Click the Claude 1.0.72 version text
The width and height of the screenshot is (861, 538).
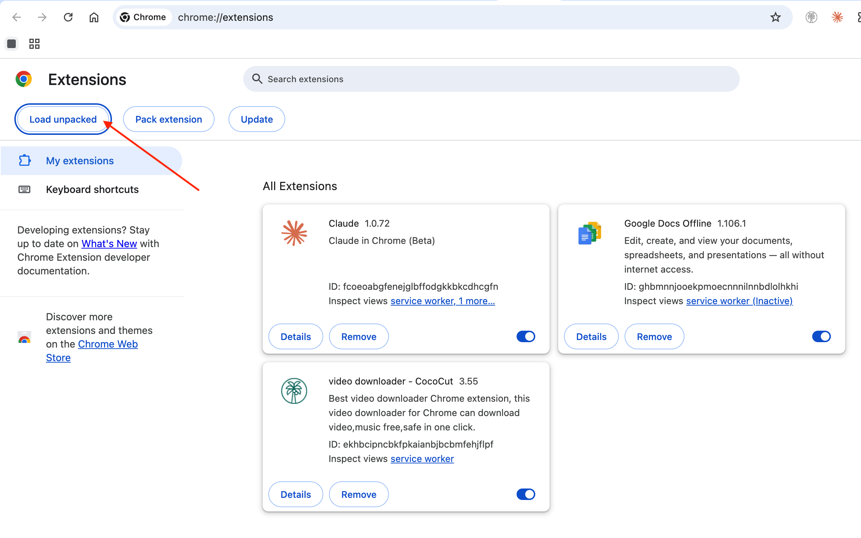[377, 223]
